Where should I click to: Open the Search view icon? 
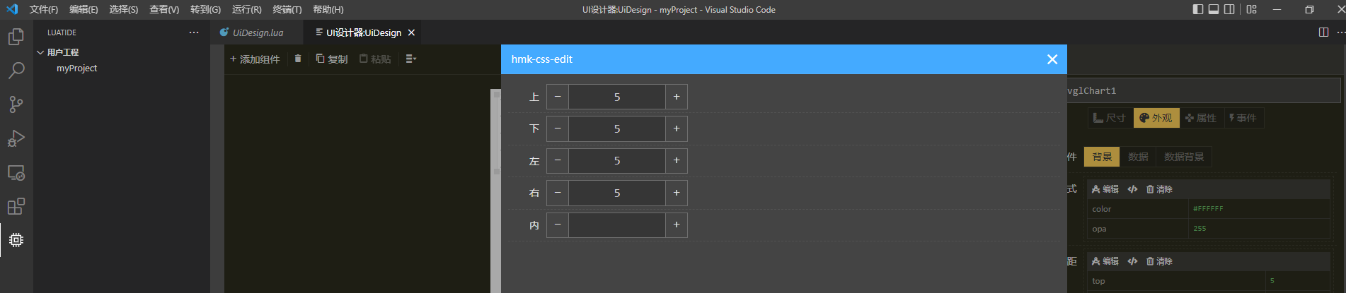tap(16, 70)
